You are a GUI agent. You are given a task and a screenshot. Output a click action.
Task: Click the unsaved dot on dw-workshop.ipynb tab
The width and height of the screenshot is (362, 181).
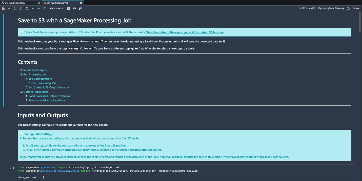point(81,3)
